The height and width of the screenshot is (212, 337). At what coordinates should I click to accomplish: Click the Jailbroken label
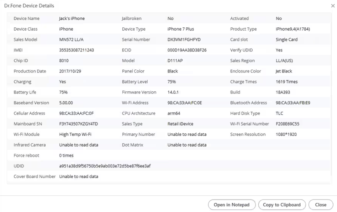tap(132, 18)
